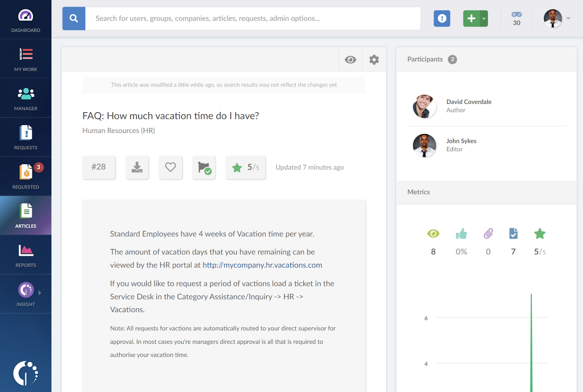The image size is (583, 392).
Task: Open the article settings gear
Action: pos(374,59)
